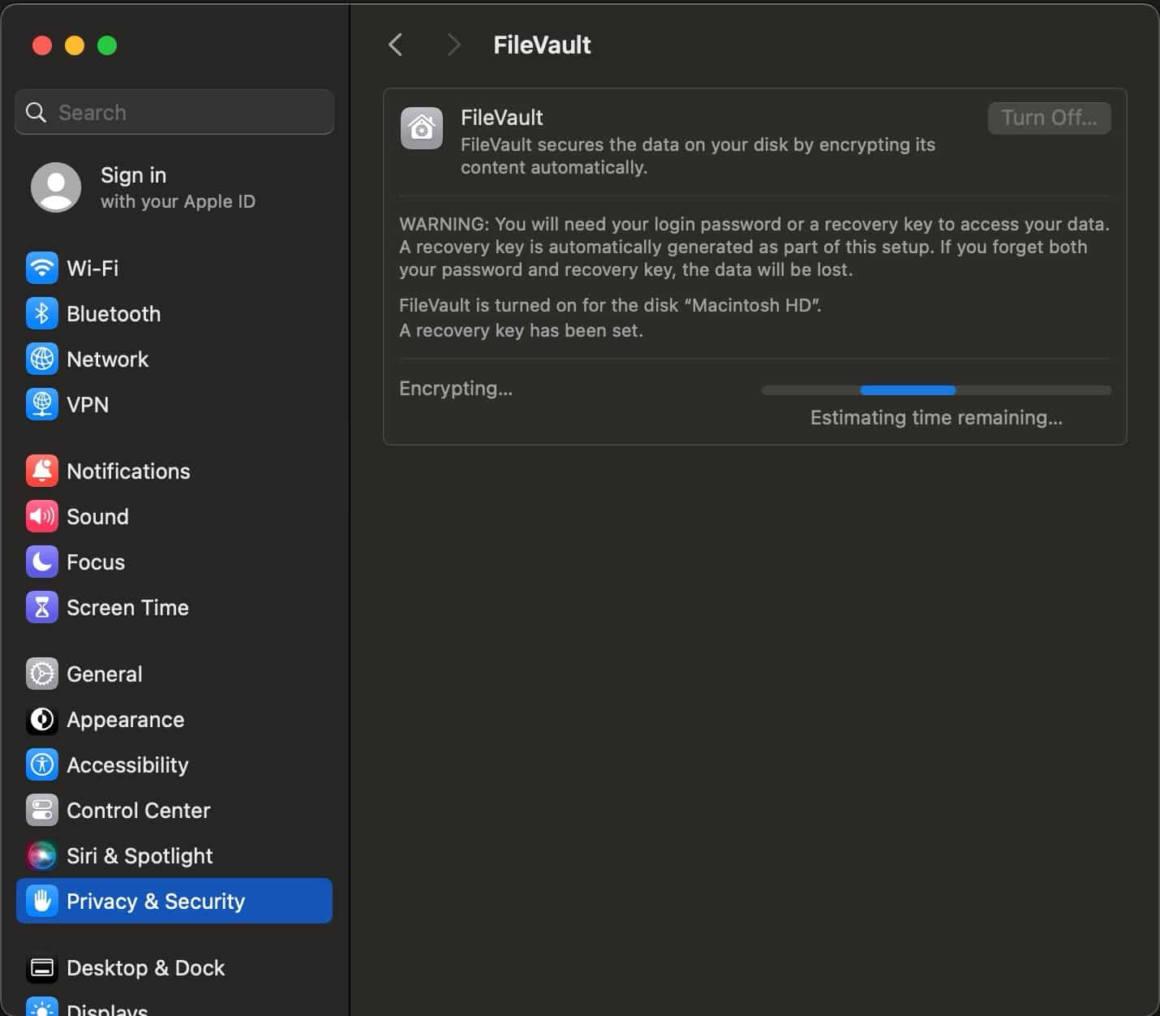Sign in with your Apple ID
The height and width of the screenshot is (1016, 1160).
[174, 187]
